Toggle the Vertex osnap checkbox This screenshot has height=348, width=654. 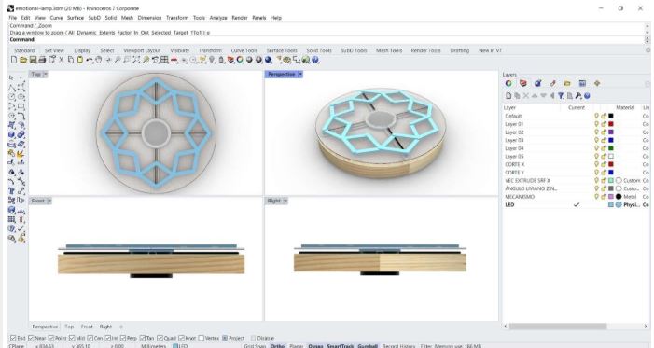pos(202,338)
